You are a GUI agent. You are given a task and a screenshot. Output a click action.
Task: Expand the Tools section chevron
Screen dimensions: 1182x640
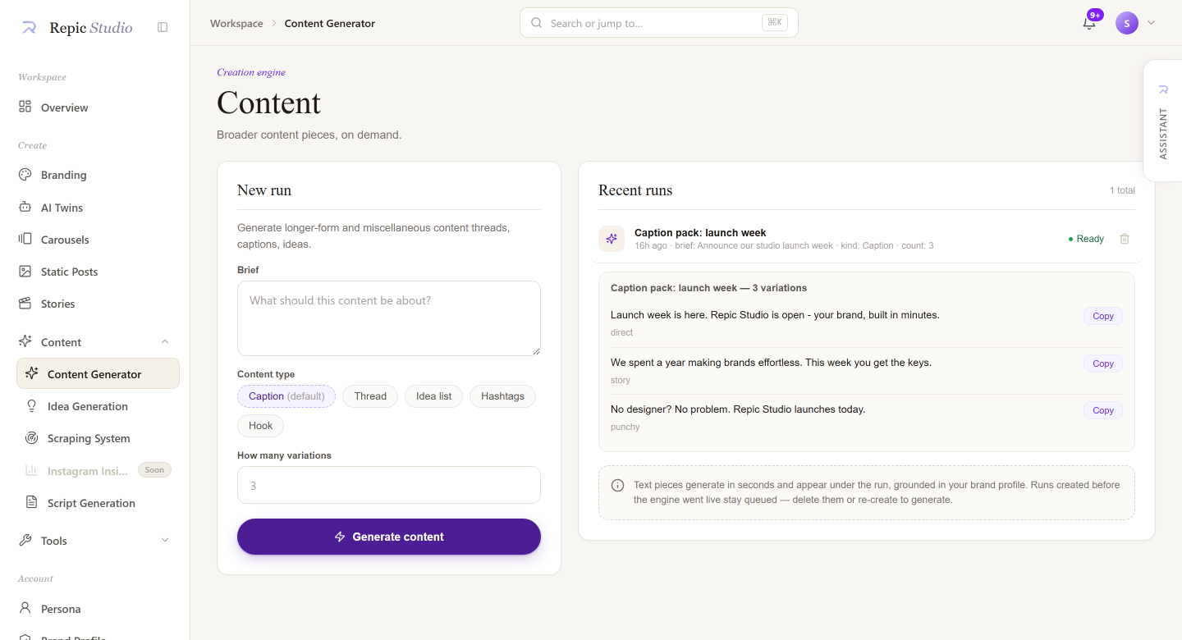coord(165,540)
